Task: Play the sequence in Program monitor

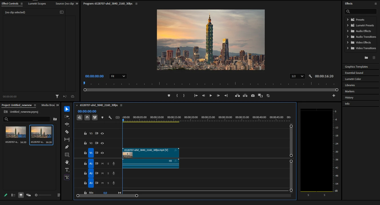Action: tap(211, 96)
